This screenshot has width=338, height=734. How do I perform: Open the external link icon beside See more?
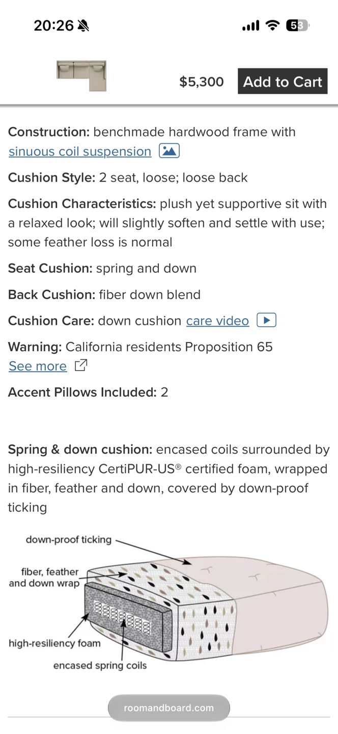(81, 365)
